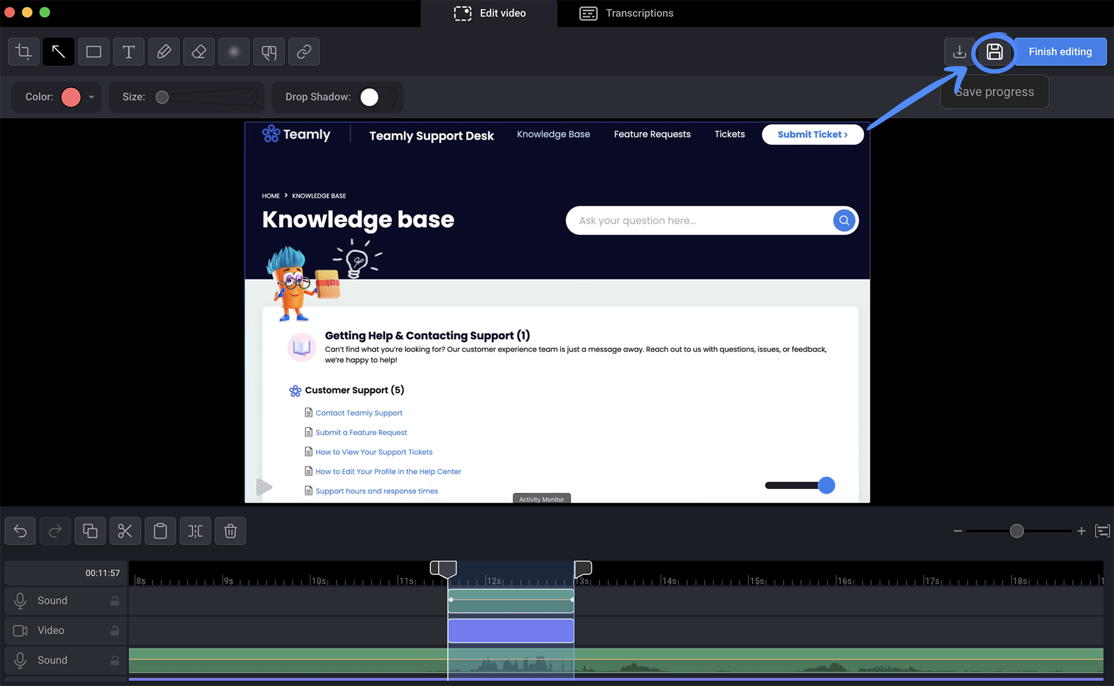Click the Size slider handle

point(163,97)
